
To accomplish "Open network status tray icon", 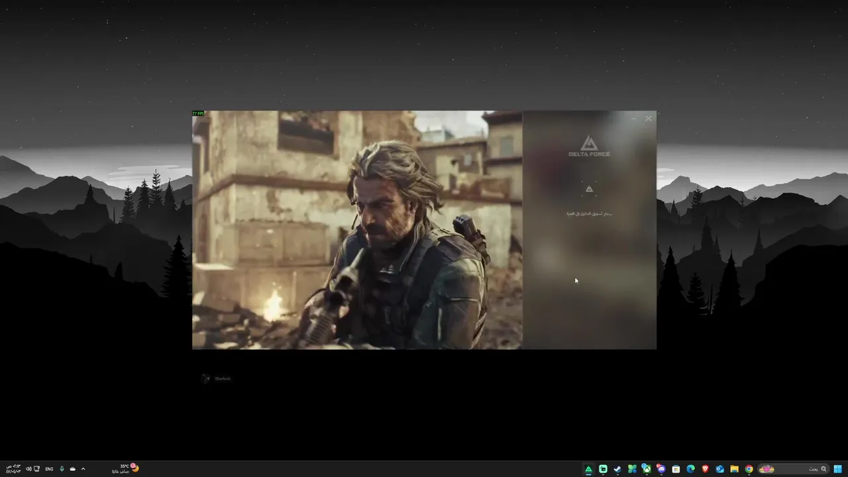I will tap(36, 469).
